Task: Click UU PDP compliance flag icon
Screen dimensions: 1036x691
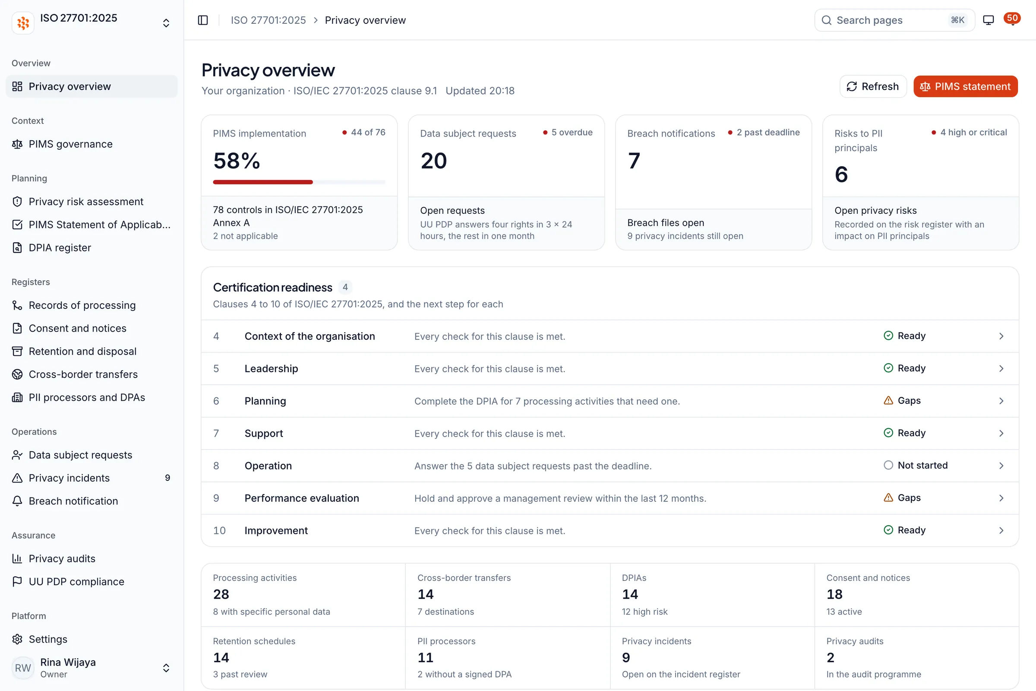Action: coord(17,582)
